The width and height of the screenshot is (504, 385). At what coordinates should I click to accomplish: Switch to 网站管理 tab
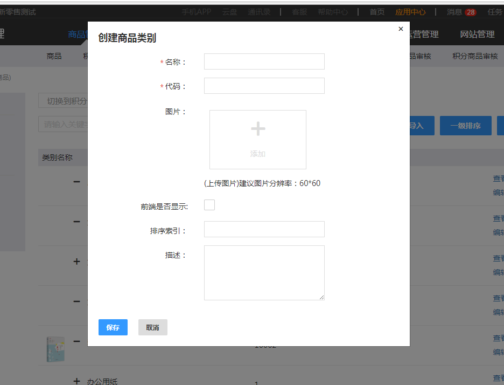[477, 34]
